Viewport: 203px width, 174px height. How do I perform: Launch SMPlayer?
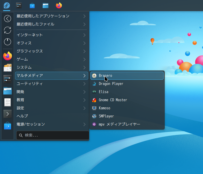[x=127, y=116]
